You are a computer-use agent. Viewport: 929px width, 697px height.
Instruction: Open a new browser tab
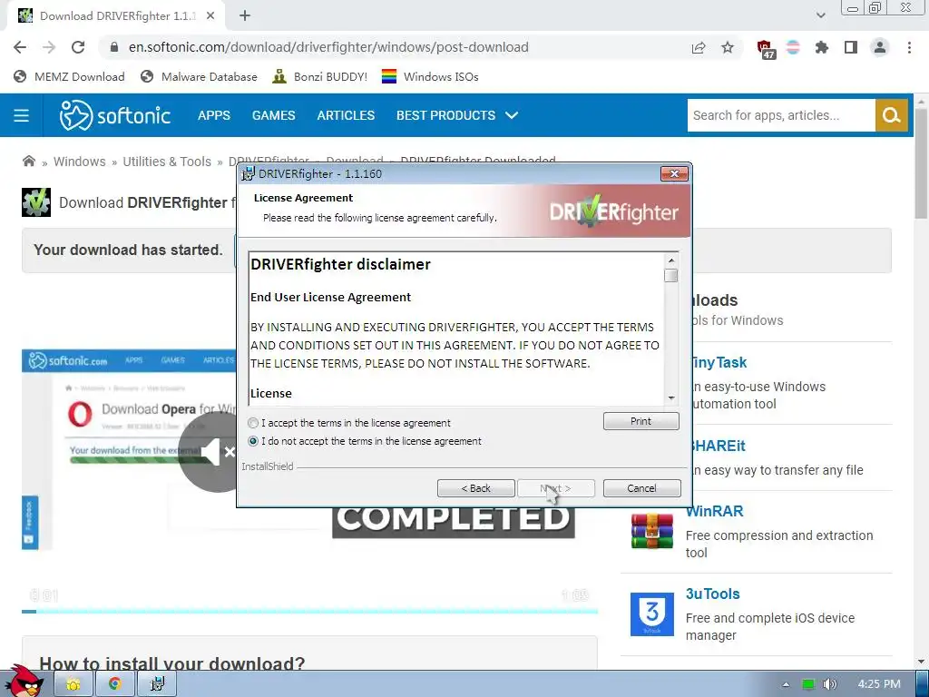[245, 16]
